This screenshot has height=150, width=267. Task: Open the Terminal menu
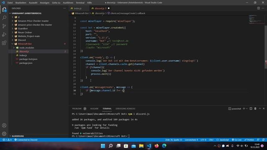[80, 2]
